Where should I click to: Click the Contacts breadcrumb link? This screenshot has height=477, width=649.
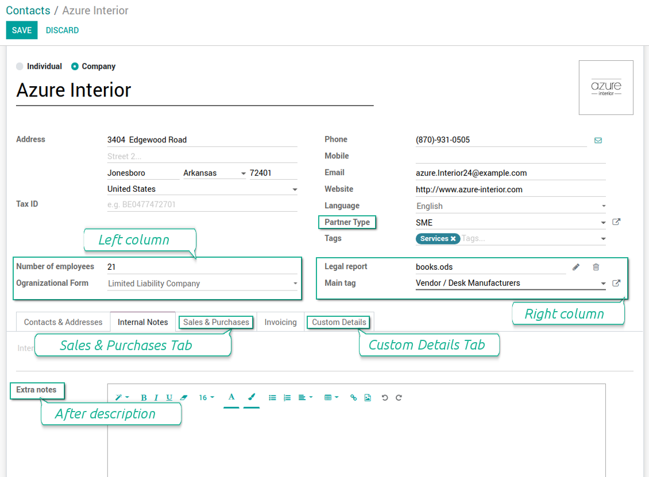(x=28, y=10)
